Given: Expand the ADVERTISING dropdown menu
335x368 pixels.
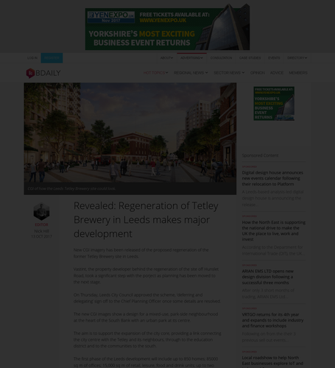Looking at the screenshot, I should point(191,58).
